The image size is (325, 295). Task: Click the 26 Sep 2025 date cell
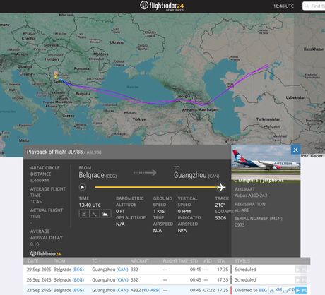39,279
